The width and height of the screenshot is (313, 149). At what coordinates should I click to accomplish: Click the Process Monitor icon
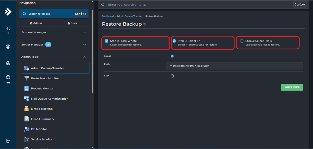26,88
